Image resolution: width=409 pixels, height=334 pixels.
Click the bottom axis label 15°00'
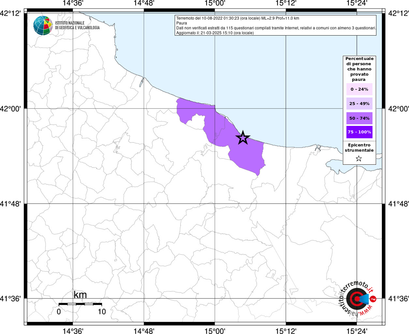click(x=215, y=331)
